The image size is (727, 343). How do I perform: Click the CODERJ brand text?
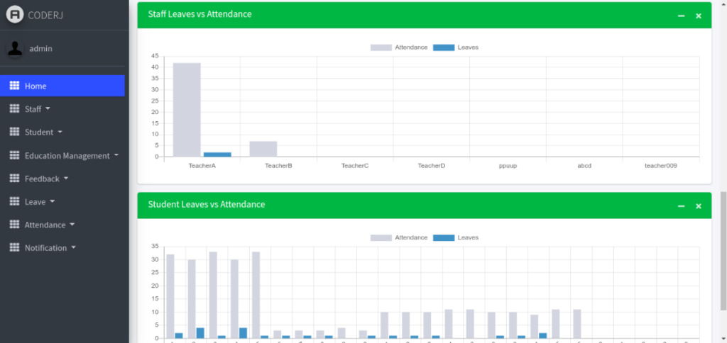tap(45, 15)
